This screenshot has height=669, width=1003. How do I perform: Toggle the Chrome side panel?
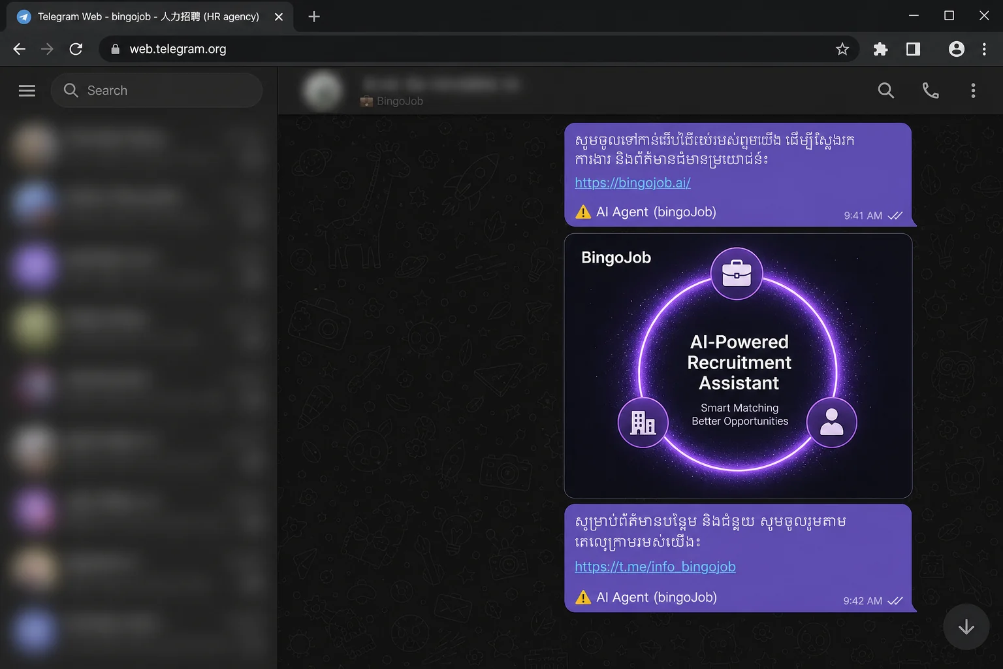click(913, 49)
